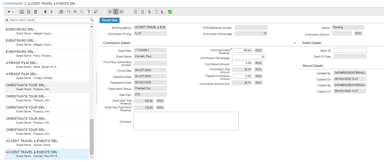Click the printer icon in toolbar
Screen dimensions: 384x162
tap(75, 12)
